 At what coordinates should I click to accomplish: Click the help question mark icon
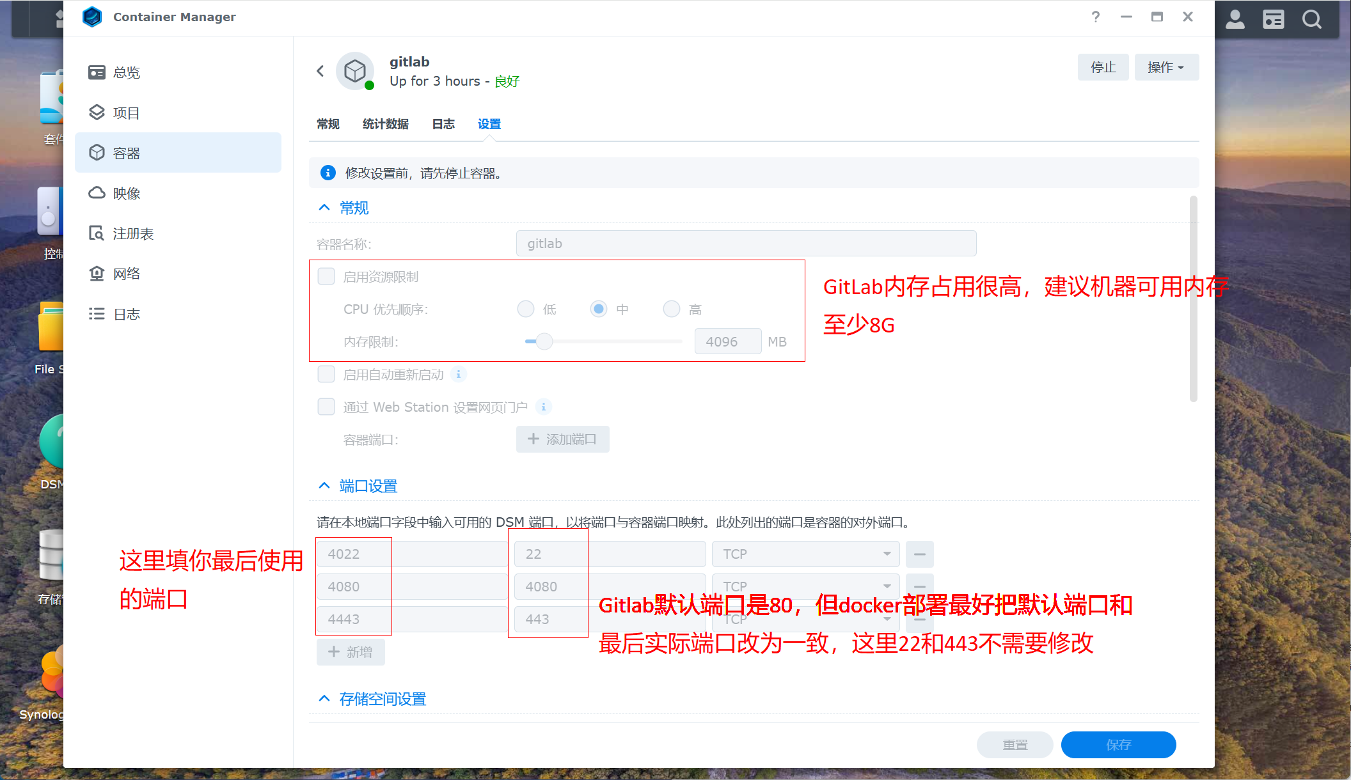tap(1096, 17)
